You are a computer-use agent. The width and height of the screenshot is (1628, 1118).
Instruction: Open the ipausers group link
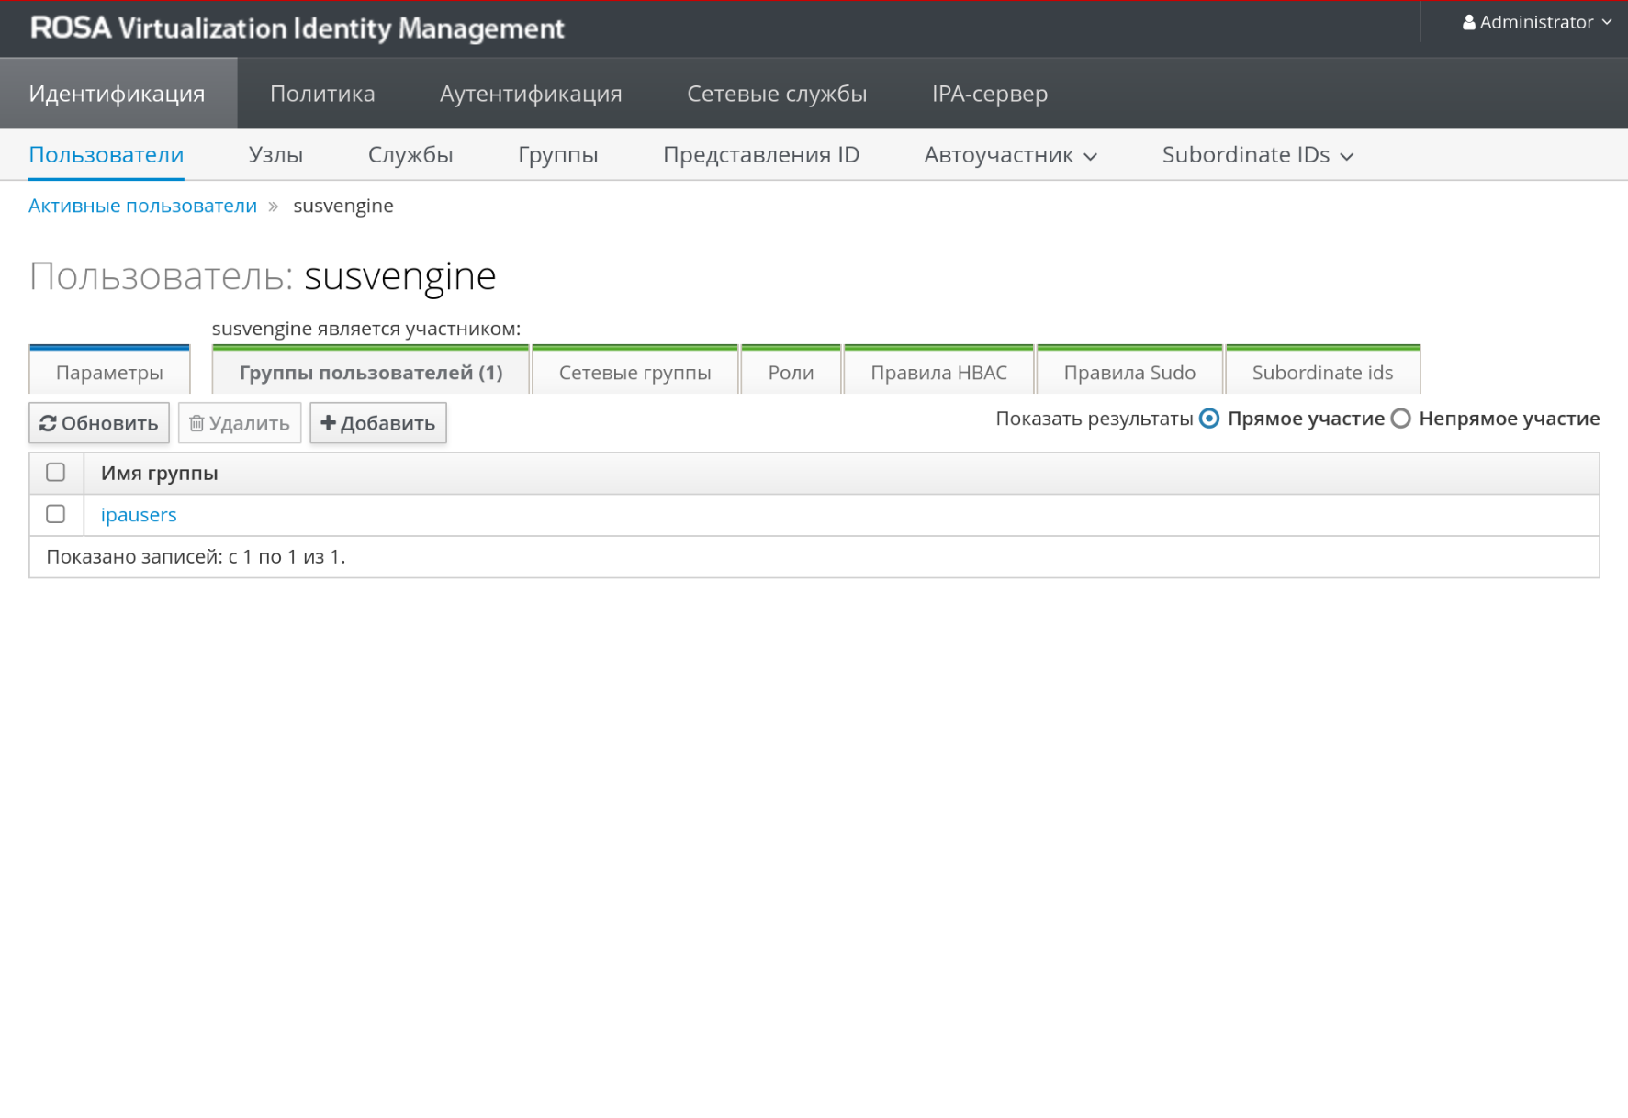click(139, 515)
